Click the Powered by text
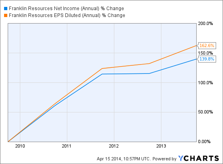Screen dimensions: 223x164 pyautogui.click(x=164, y=159)
